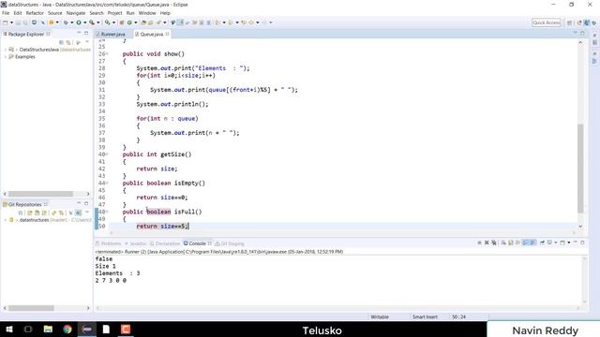Open Git Repositories view menu dropdown
The image size is (600, 337).
tap(87, 212)
